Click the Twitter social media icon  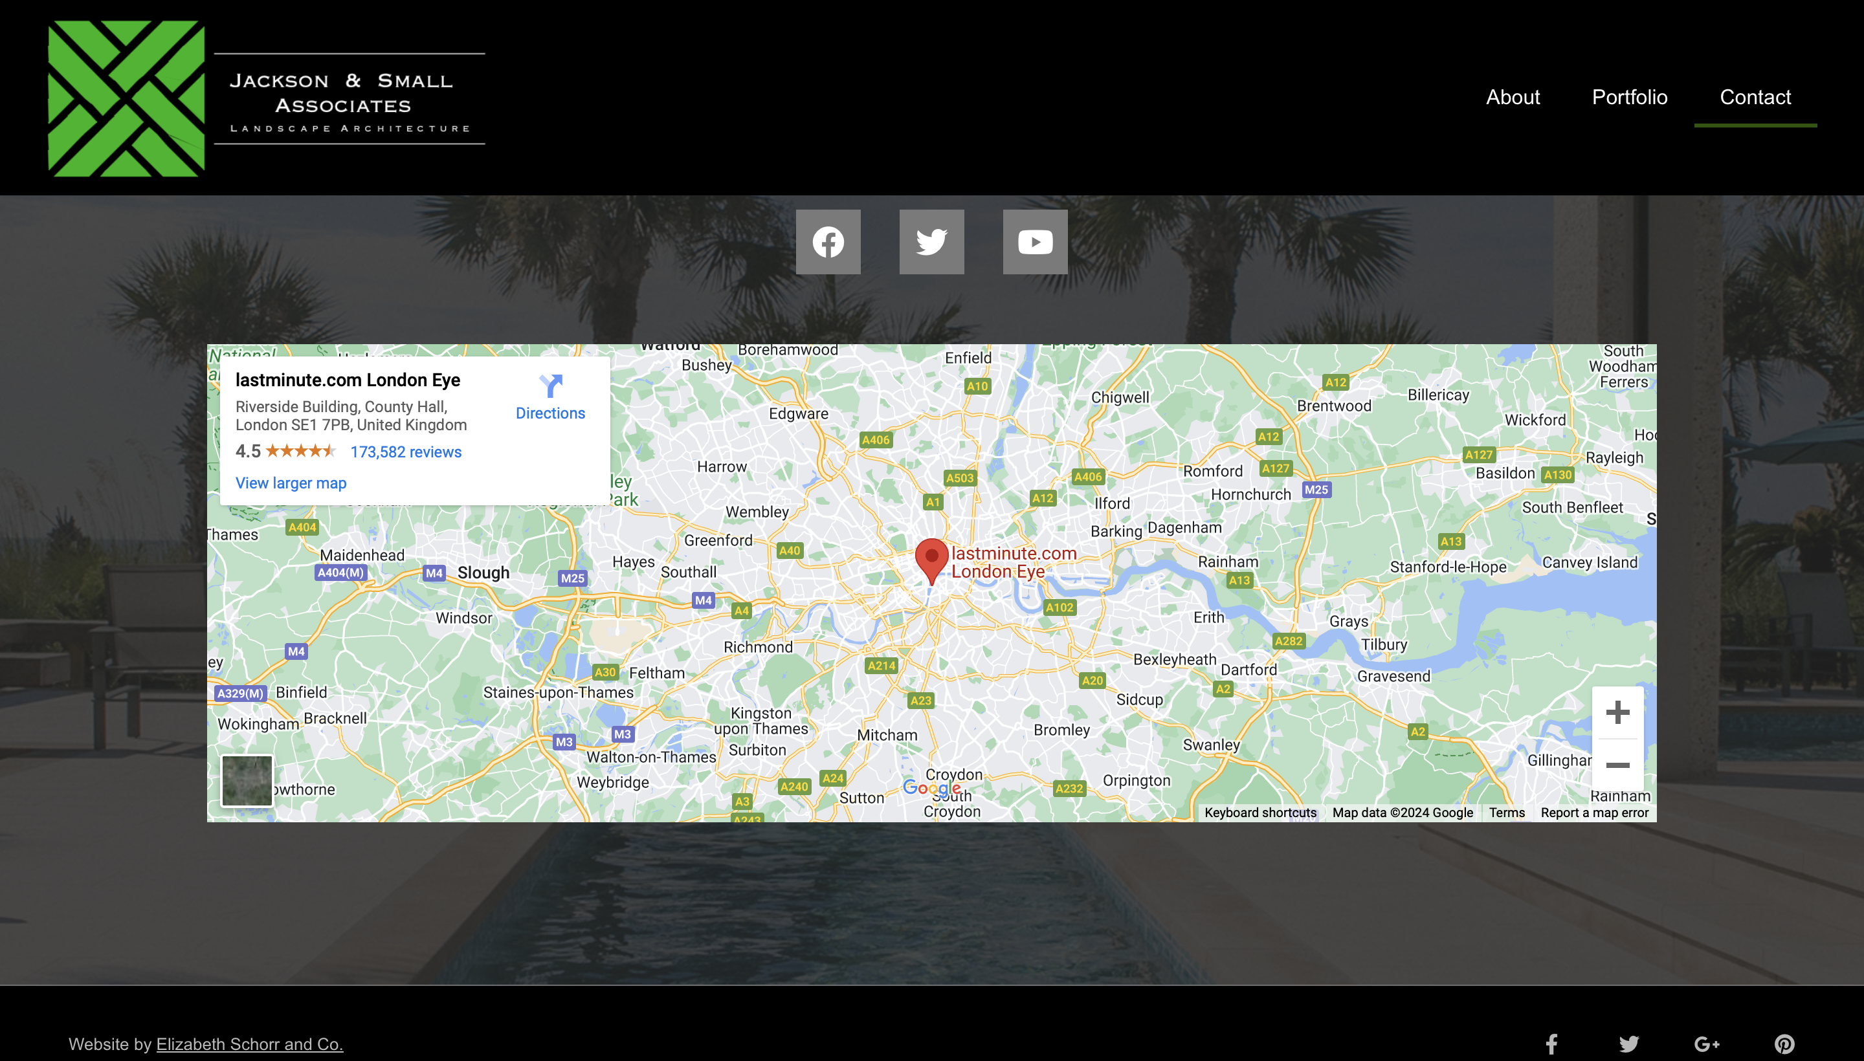932,242
